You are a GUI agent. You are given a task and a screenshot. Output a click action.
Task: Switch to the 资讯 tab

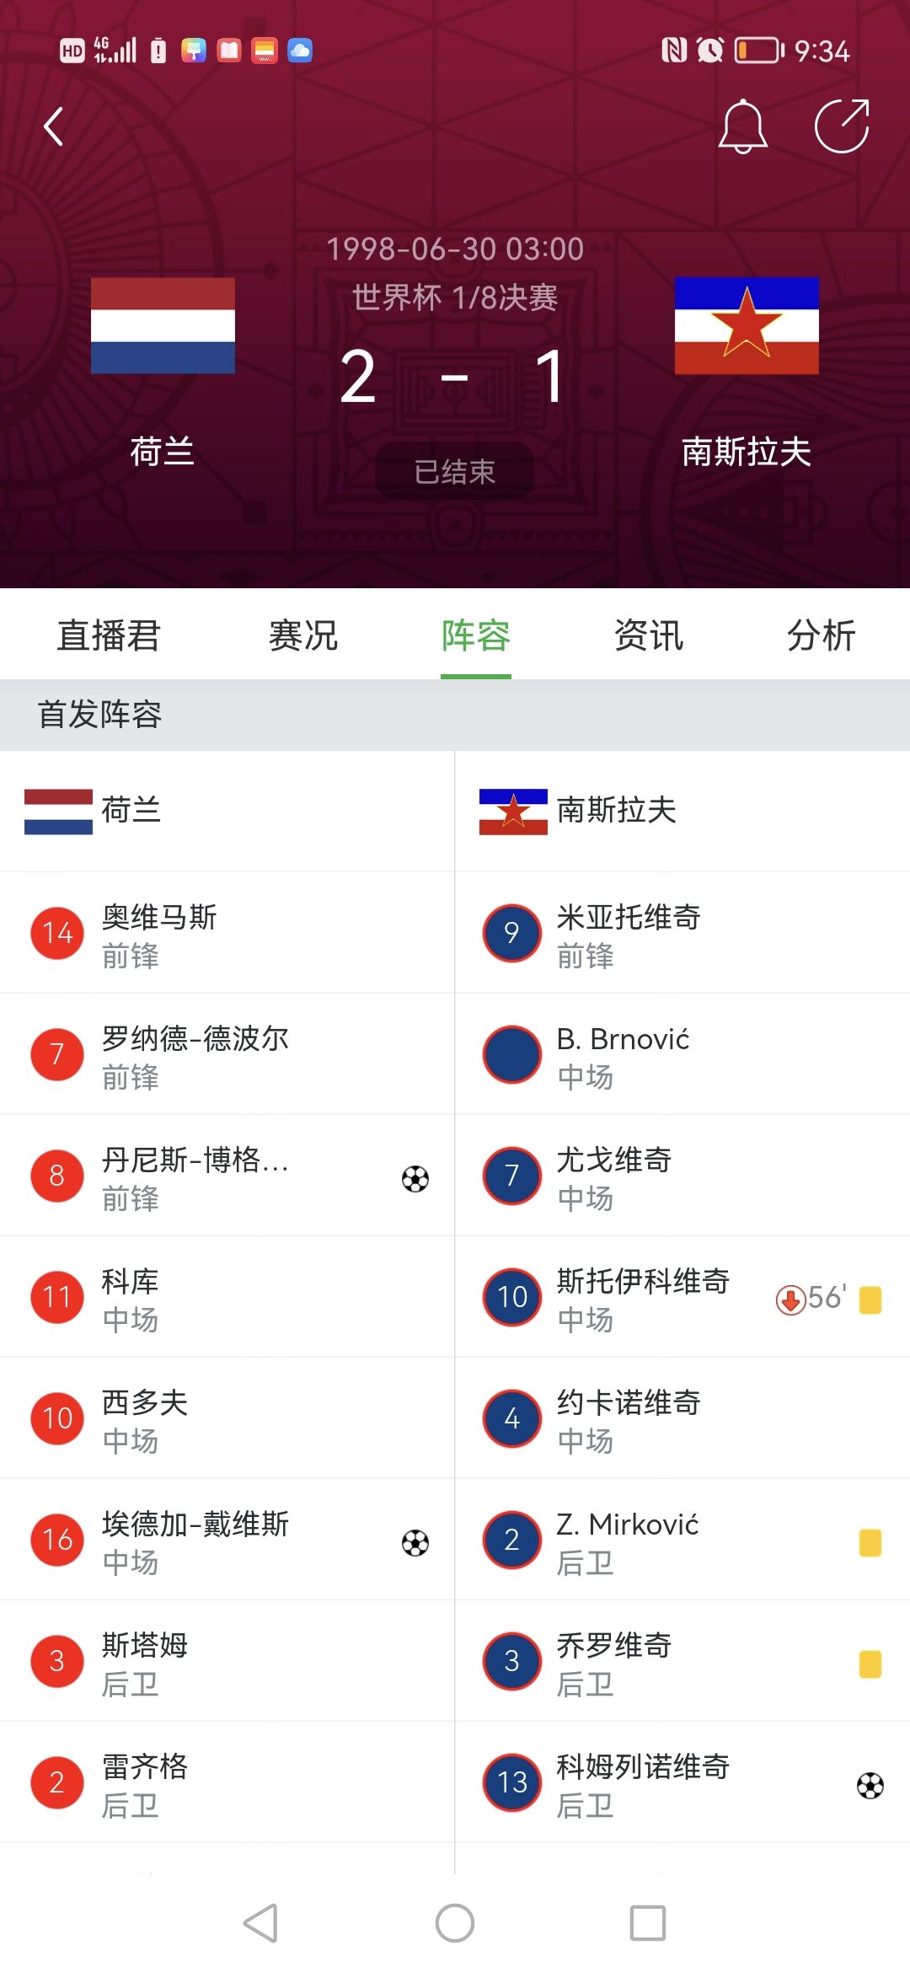coord(649,635)
